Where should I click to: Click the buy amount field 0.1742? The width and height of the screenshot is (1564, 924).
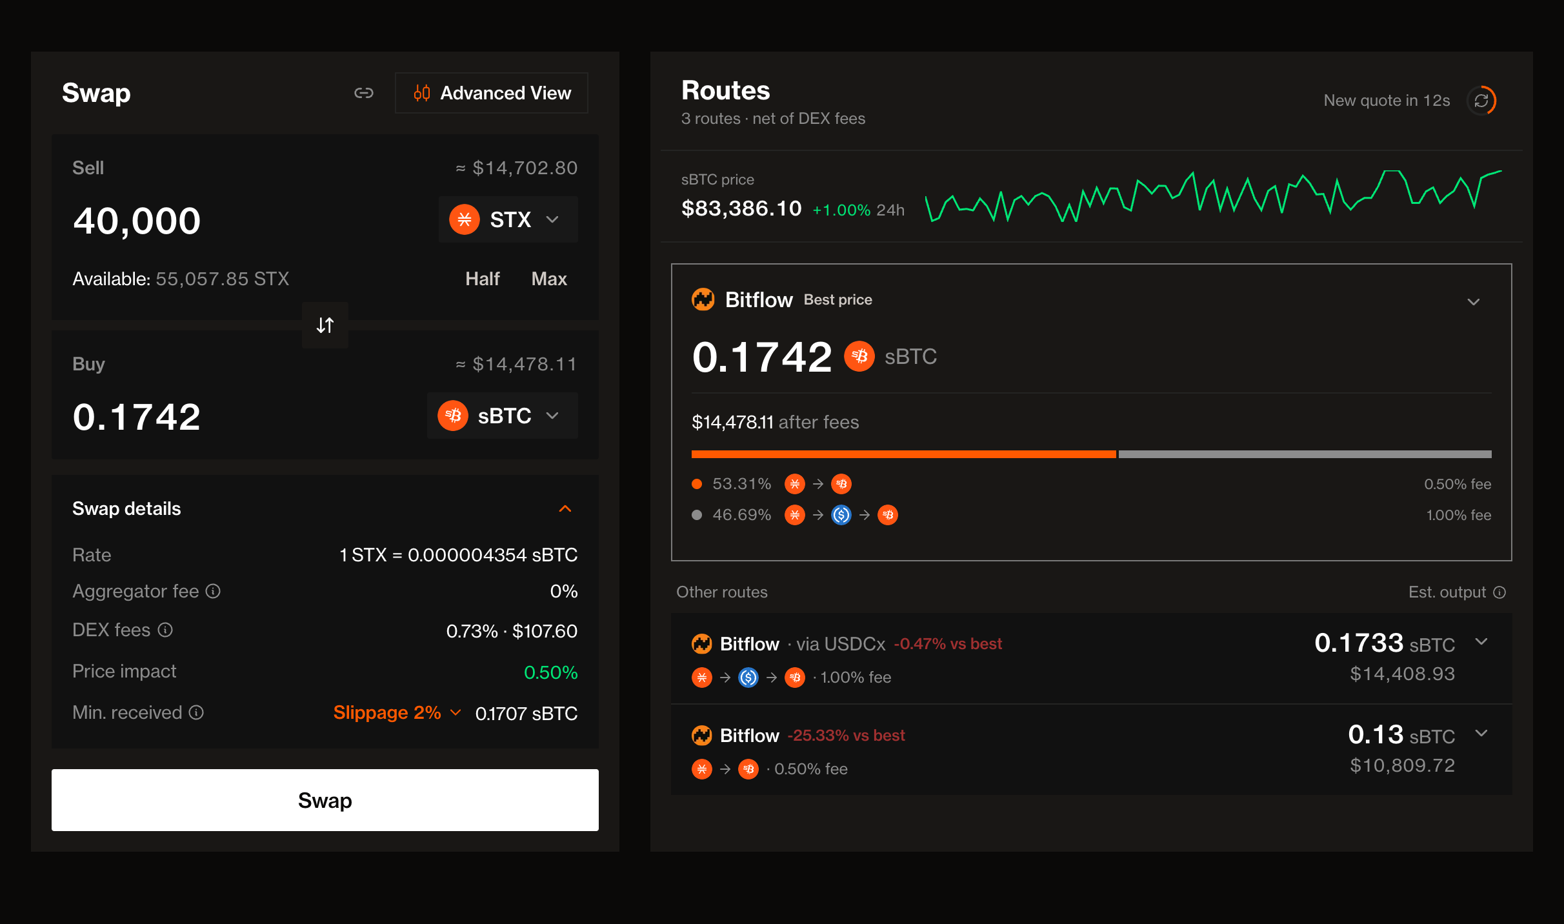137,417
